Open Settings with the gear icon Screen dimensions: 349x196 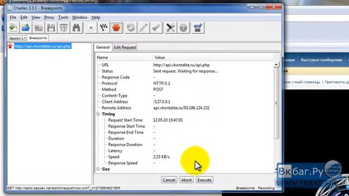point(183,28)
